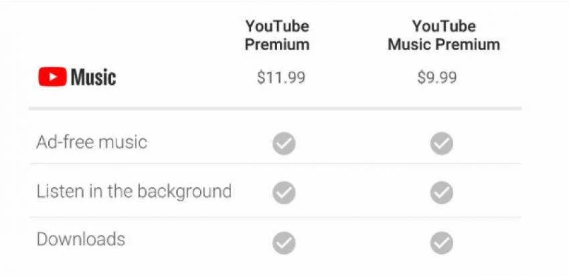Image resolution: width=569 pixels, height=276 pixels.
Task: Click the red YouTube Music play logo
Action: click(53, 77)
